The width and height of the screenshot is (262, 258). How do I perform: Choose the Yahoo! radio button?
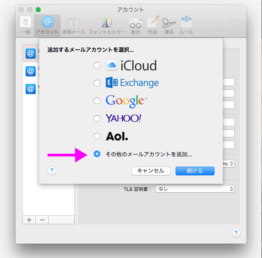97,119
